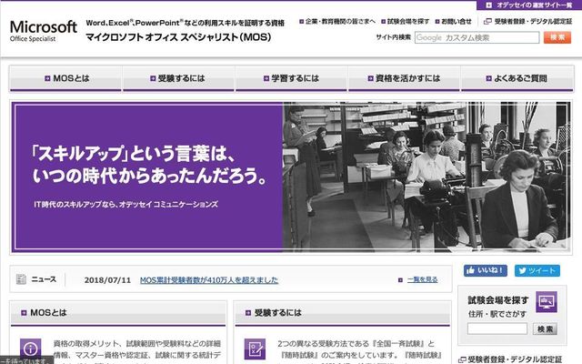Open the MOSとは navigation tab

click(65, 78)
